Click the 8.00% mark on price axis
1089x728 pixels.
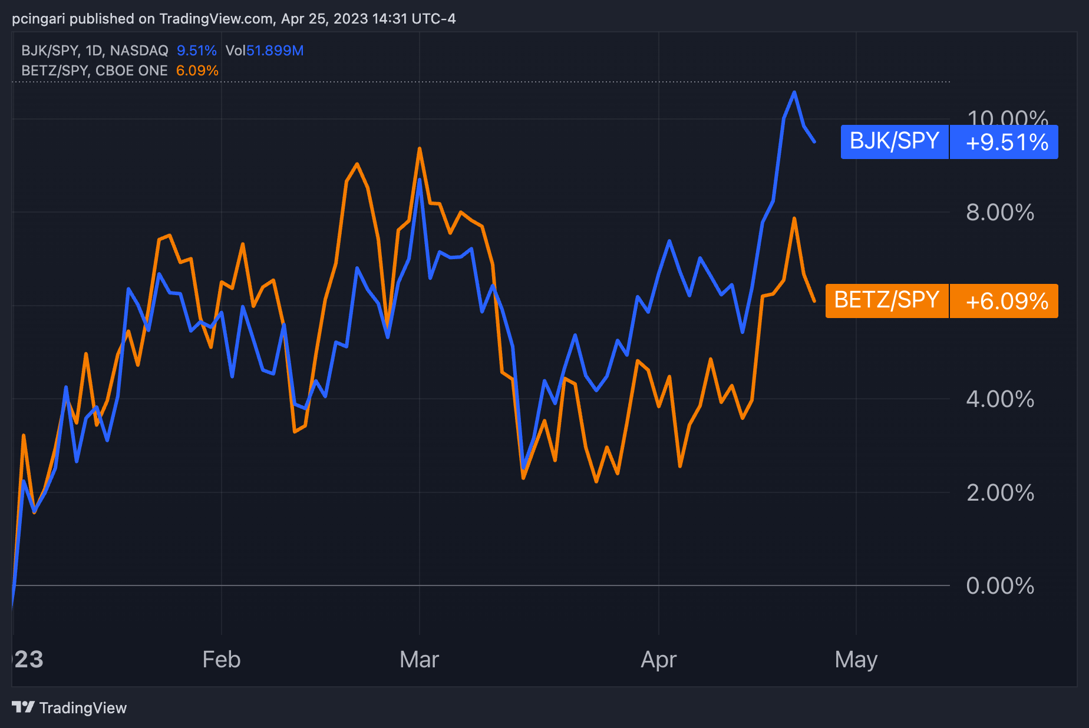tap(1000, 213)
